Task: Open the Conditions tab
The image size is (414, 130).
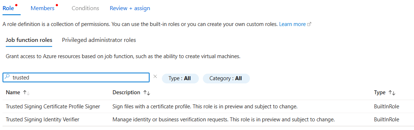Action: [85, 8]
